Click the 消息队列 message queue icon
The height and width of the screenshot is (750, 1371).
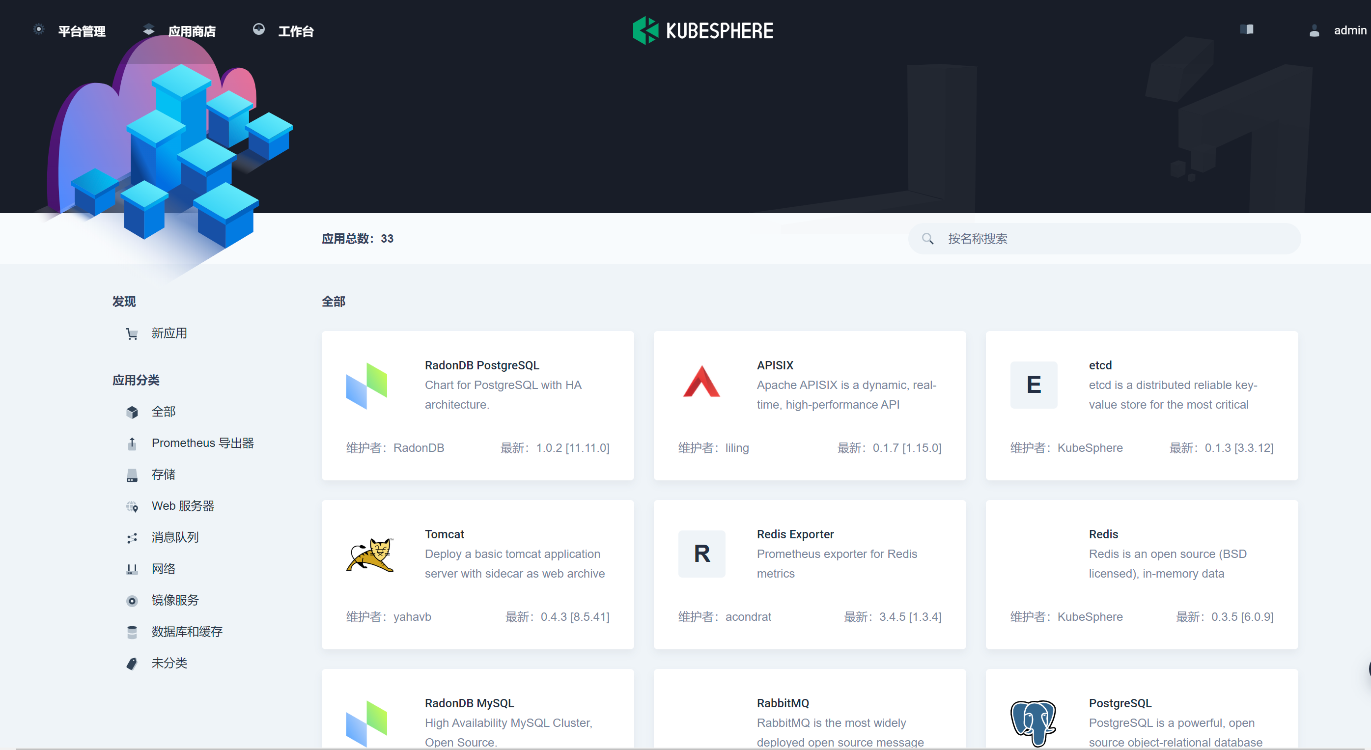132,538
